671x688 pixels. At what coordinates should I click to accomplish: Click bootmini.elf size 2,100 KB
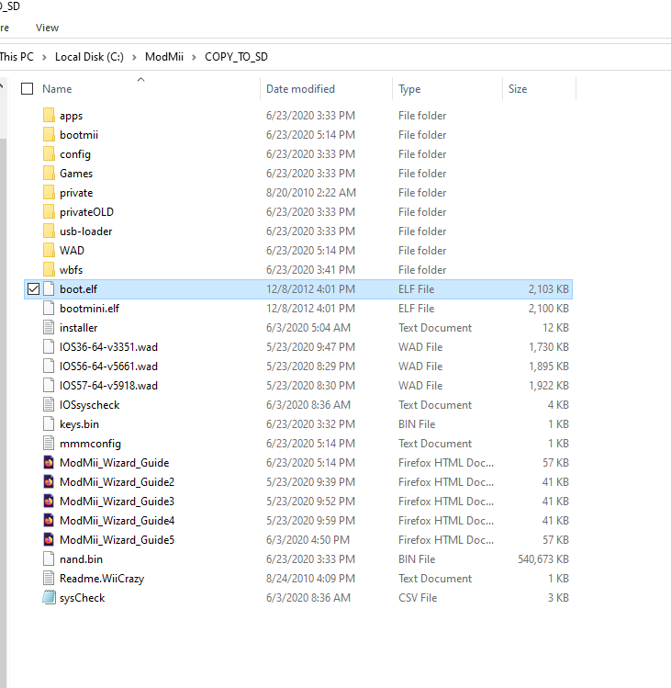(549, 309)
